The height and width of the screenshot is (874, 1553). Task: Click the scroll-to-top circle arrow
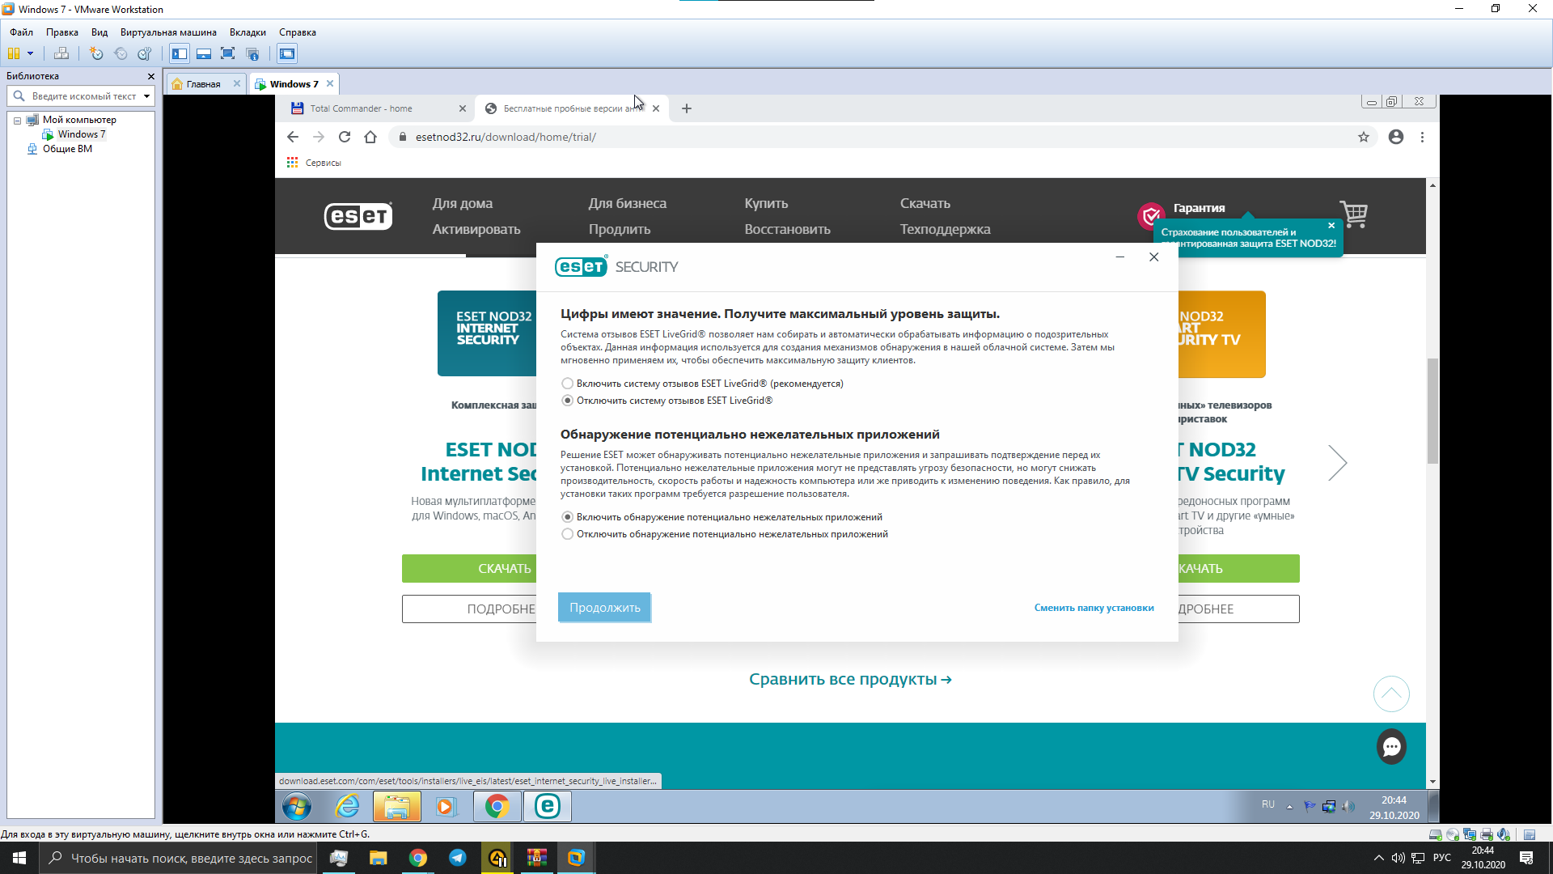[x=1391, y=694]
